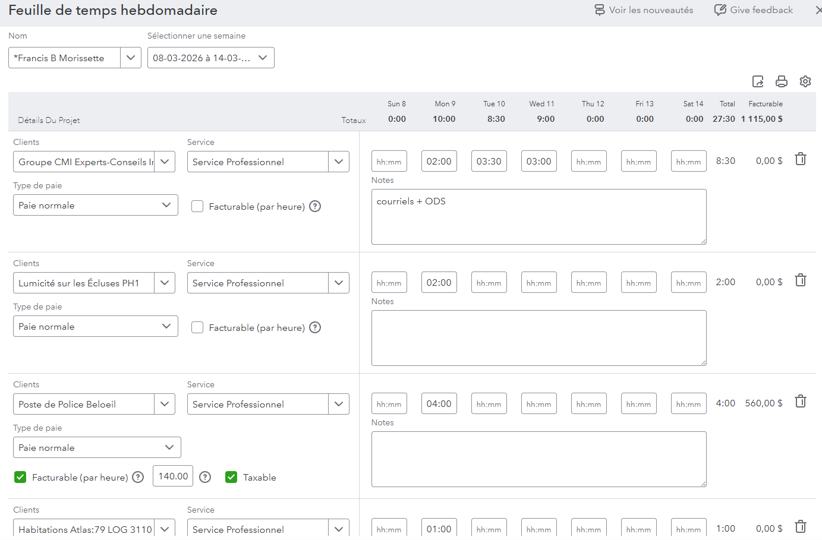Screen dimensions: 822x540
Task: Open Service dropdown for Poste de Police row
Action: (x=338, y=404)
